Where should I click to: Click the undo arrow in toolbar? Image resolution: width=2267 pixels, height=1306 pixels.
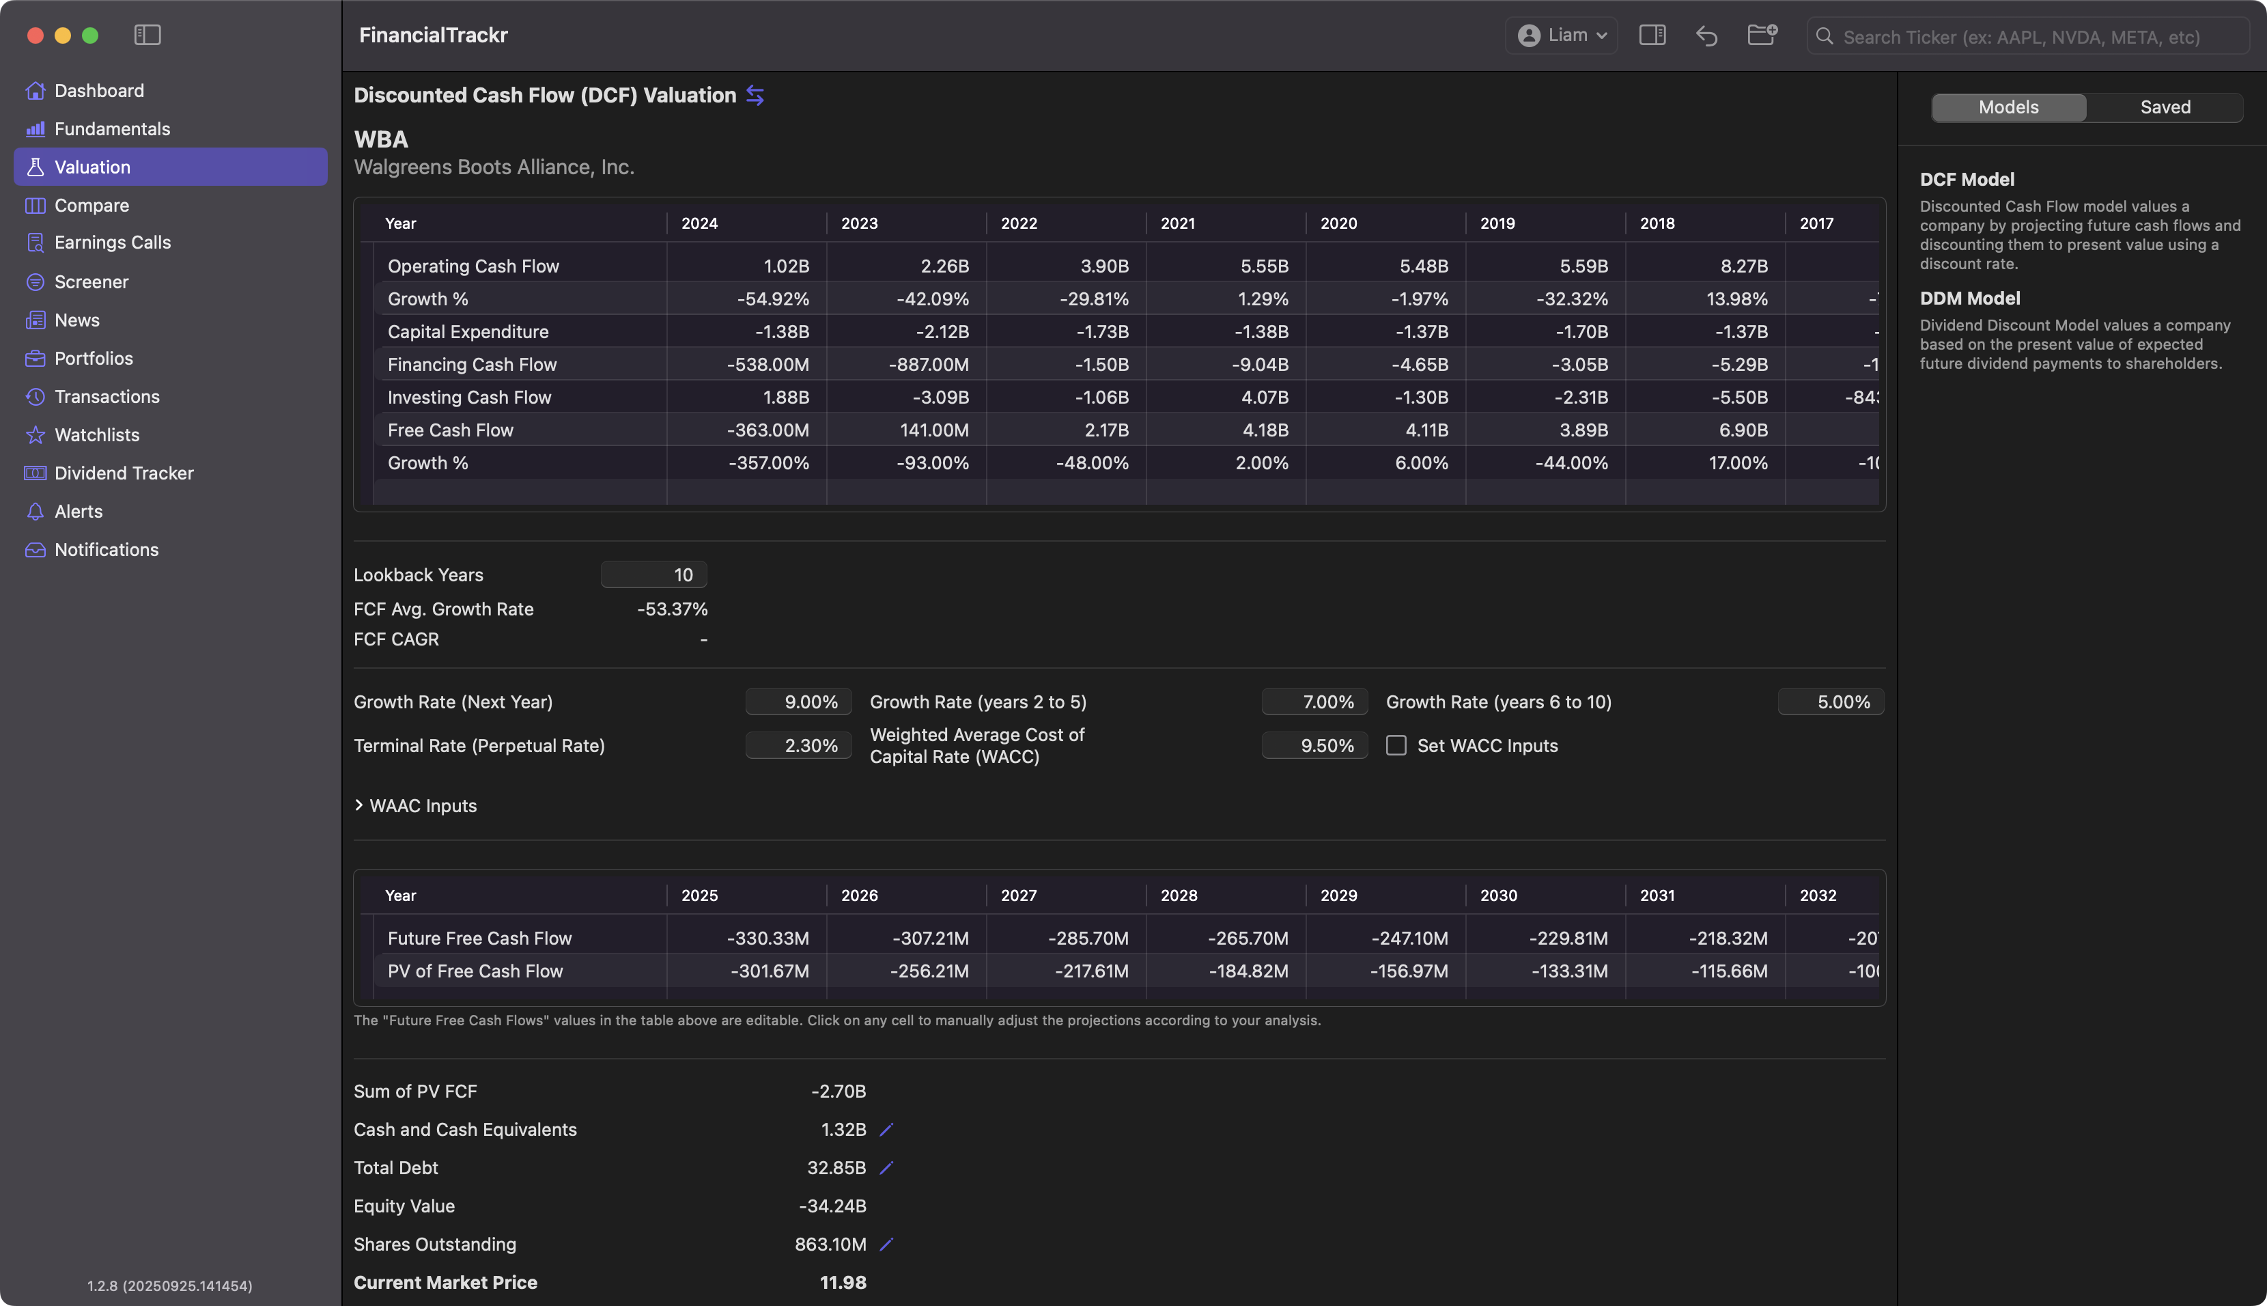(1707, 35)
